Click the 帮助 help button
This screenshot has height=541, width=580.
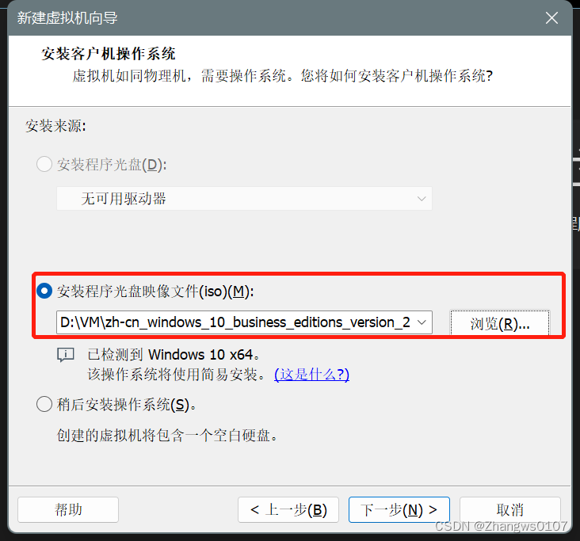point(68,509)
